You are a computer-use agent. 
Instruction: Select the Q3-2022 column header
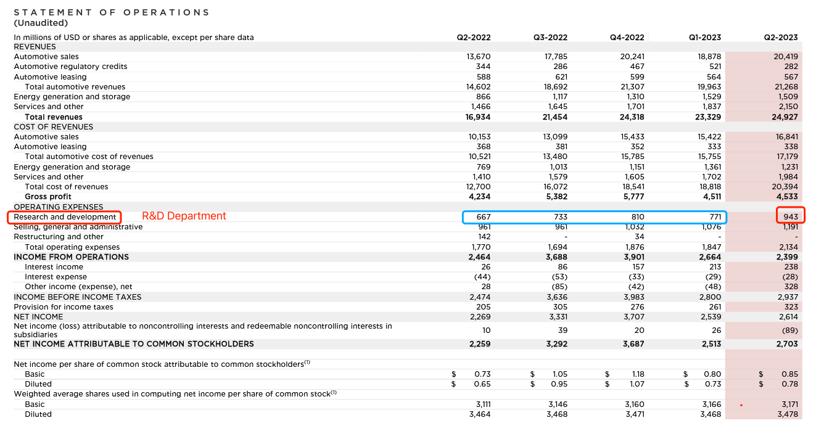coord(550,37)
